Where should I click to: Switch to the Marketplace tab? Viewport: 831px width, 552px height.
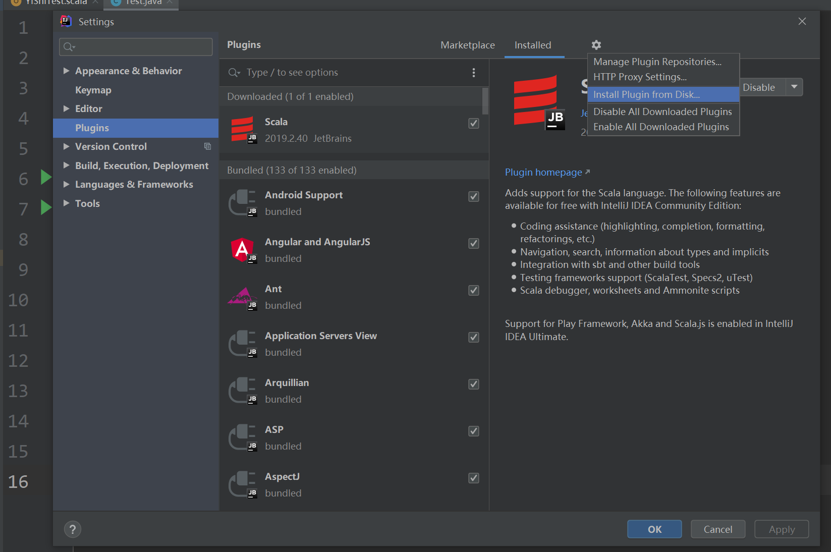(x=468, y=45)
